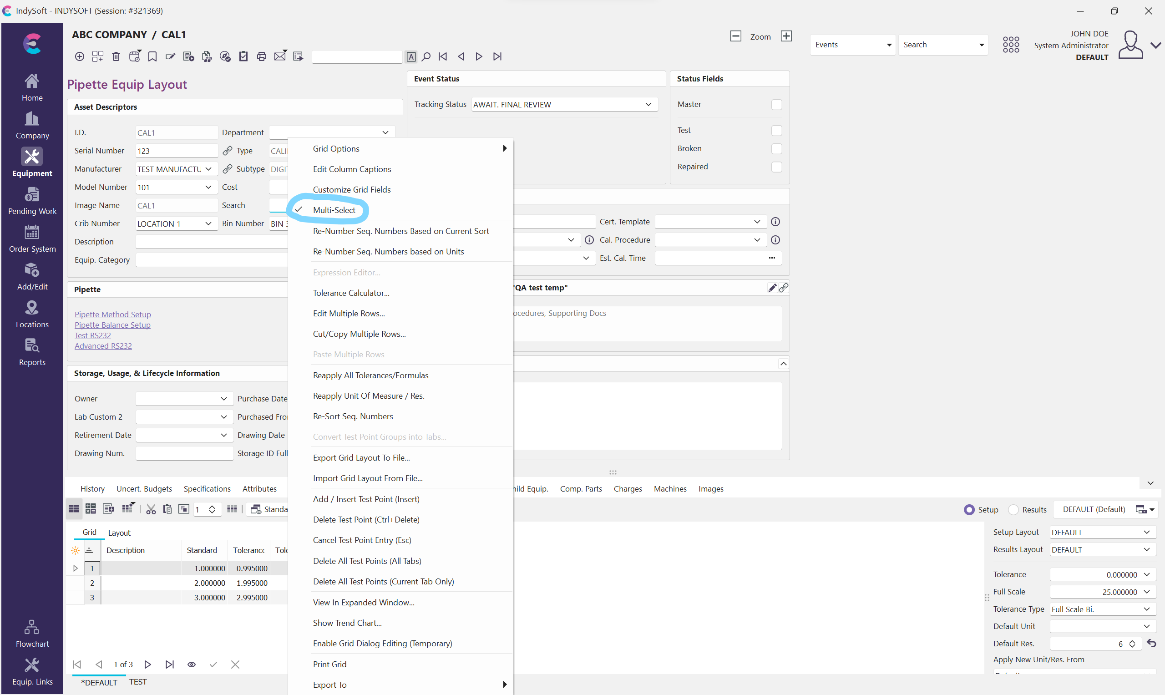The width and height of the screenshot is (1165, 695).
Task: Check the Master status checkbox
Action: tap(776, 104)
